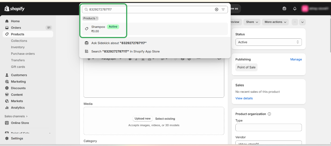This screenshot has width=331, height=146.
Task: Click the product Type input field
Action: 269,128
